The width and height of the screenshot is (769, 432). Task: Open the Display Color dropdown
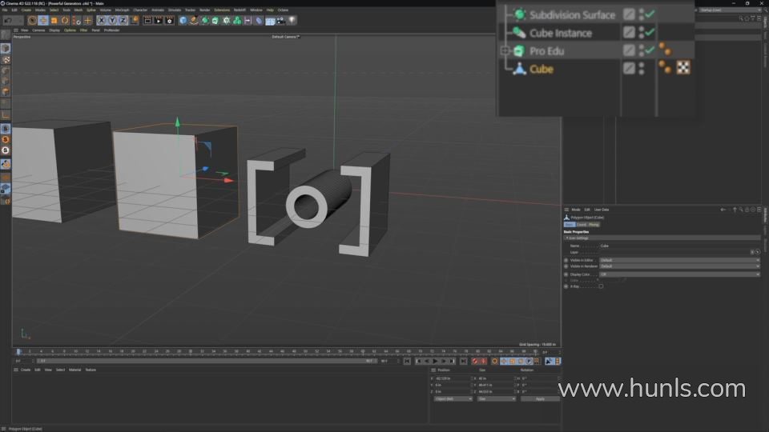coord(679,274)
